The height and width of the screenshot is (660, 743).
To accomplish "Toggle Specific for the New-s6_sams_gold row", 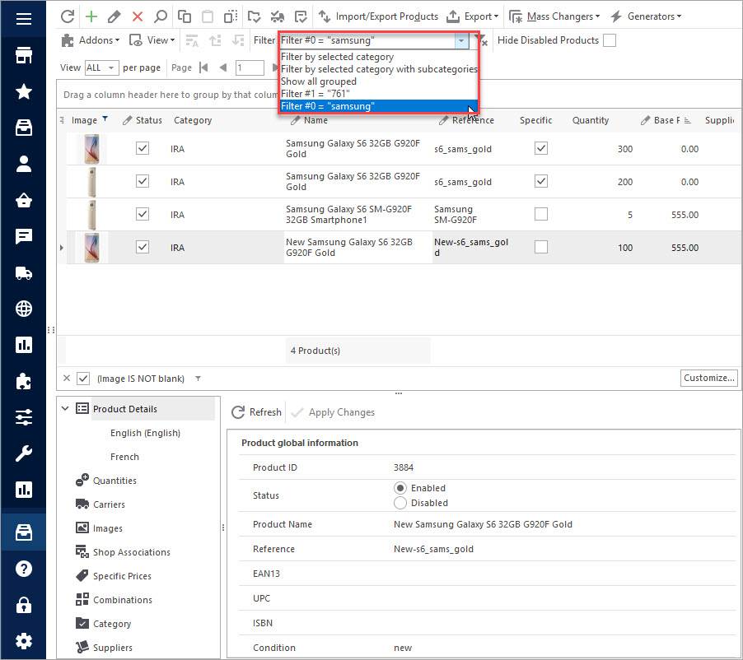I will 541,247.
